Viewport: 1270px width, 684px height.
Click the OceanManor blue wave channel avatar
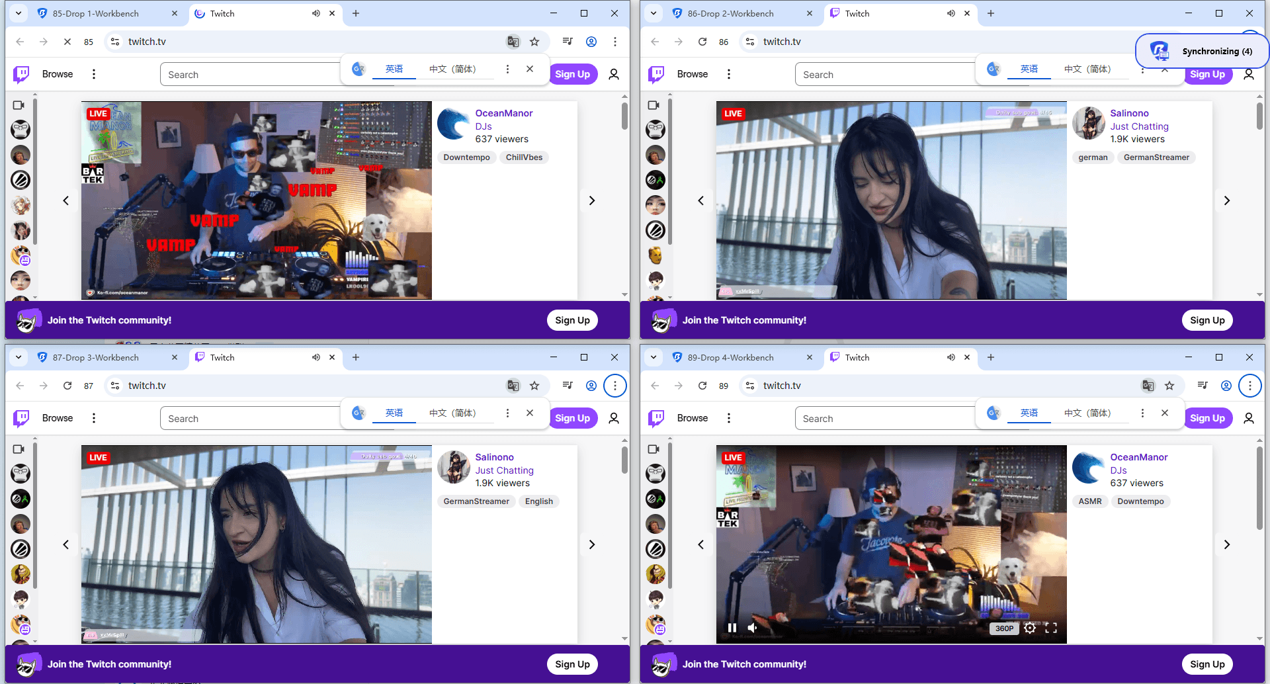pos(454,123)
